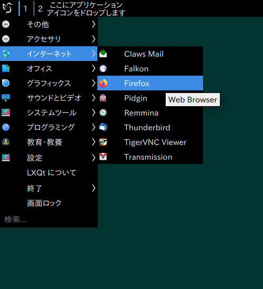Click the その他 category icon
The width and height of the screenshot is (263, 289).
pyautogui.click(x=6, y=24)
